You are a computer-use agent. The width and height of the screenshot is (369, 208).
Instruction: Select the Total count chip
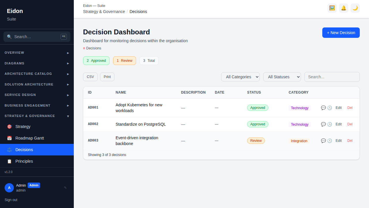tap(149, 61)
